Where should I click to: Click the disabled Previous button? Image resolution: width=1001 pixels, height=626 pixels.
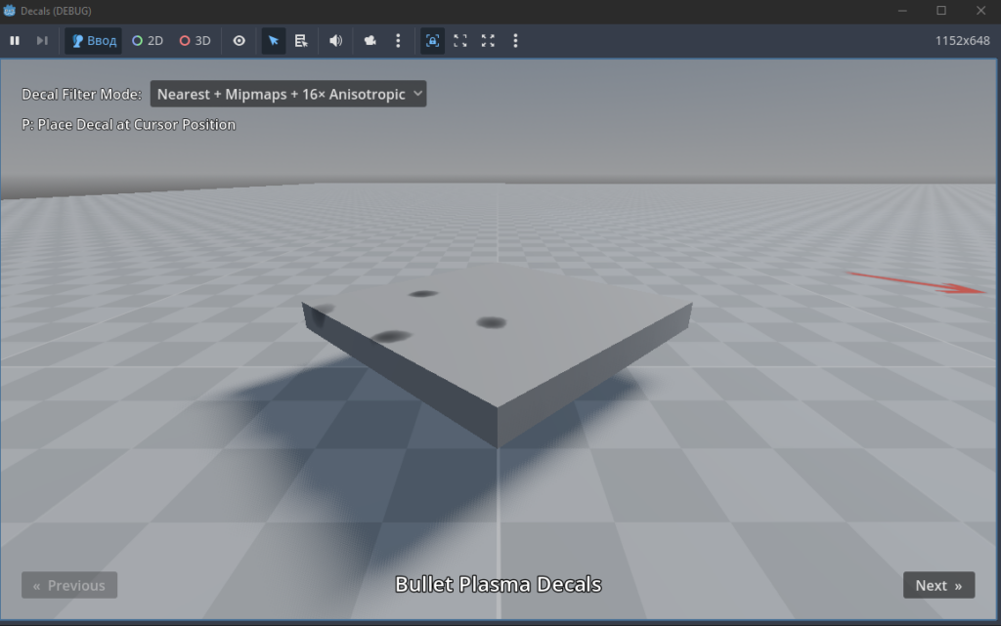pos(69,585)
